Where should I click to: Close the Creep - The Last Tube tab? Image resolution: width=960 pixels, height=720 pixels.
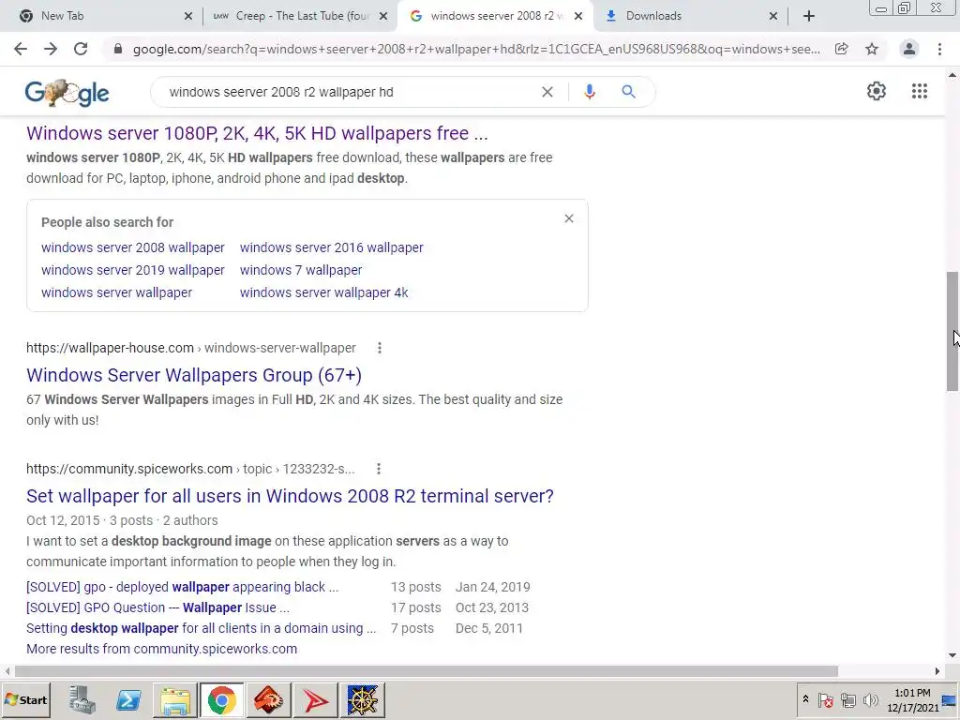(x=383, y=16)
